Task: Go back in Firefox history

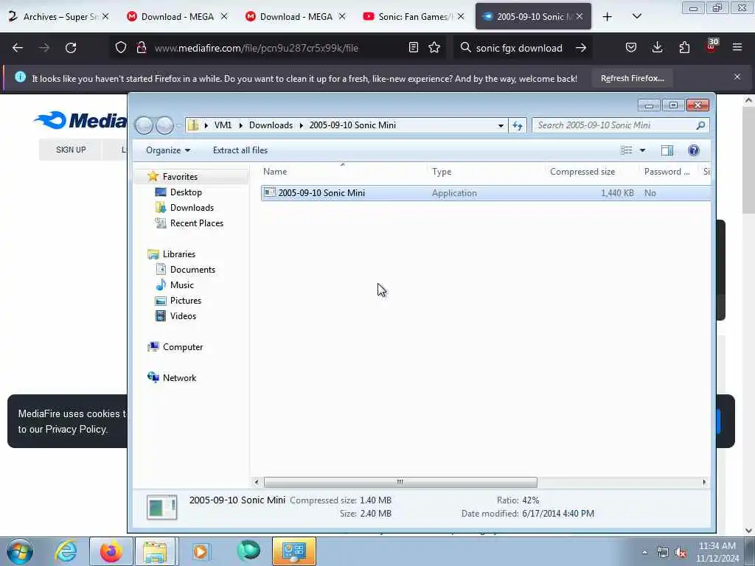Action: [18, 48]
